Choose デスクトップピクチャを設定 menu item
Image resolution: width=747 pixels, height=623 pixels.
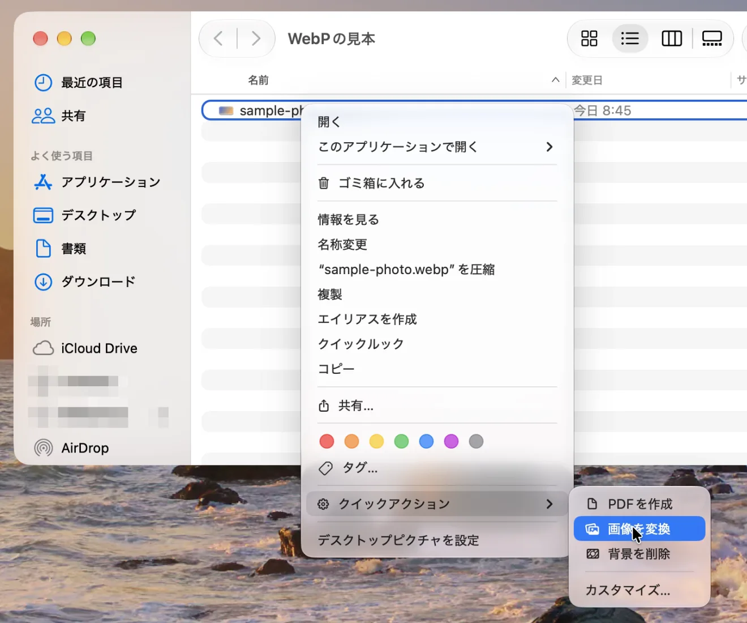click(x=437, y=540)
